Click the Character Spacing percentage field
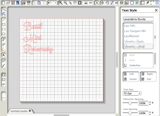This screenshot has width=160, height=116. pos(143,103)
